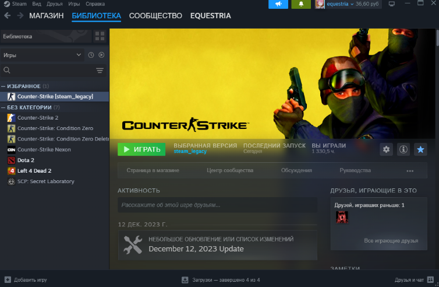439x287 pixels.
Task: Open advanced filter options icon
Action: click(x=100, y=70)
